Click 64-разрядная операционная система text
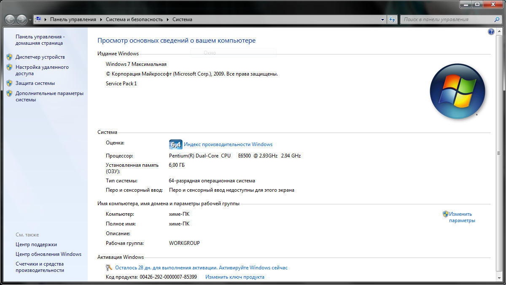 (x=212, y=181)
